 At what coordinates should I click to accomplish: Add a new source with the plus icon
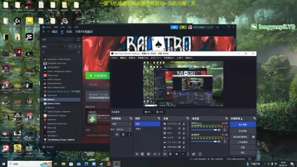165,154
